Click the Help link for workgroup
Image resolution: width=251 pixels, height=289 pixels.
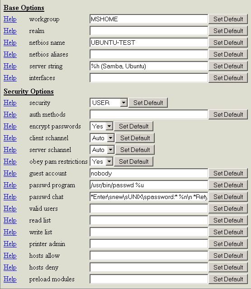point(10,19)
